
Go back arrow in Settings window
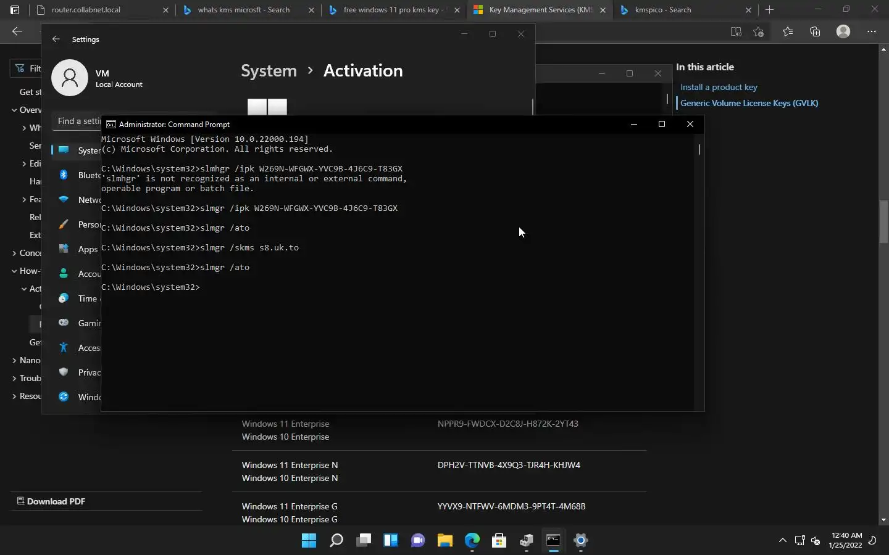pyautogui.click(x=56, y=39)
